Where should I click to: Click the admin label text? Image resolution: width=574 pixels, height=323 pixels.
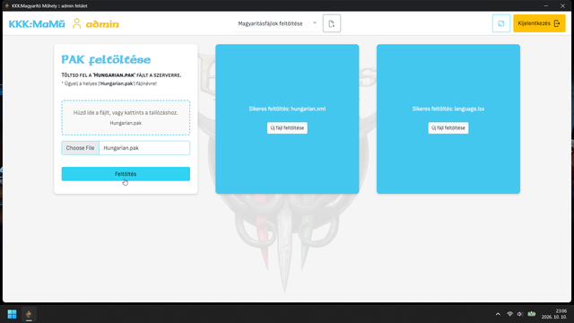102,24
